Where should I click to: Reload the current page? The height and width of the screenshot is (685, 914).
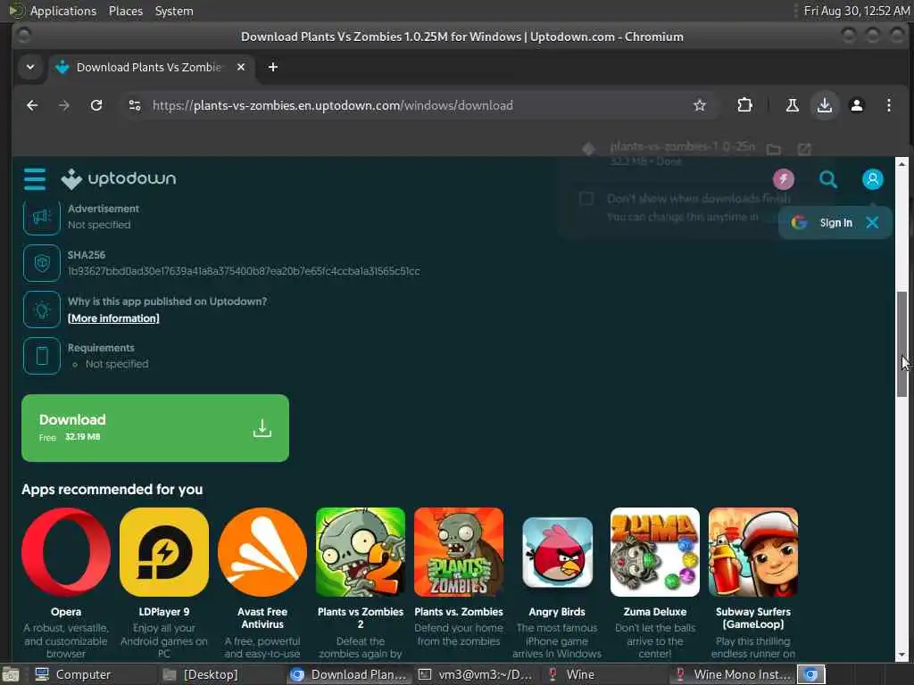click(96, 105)
